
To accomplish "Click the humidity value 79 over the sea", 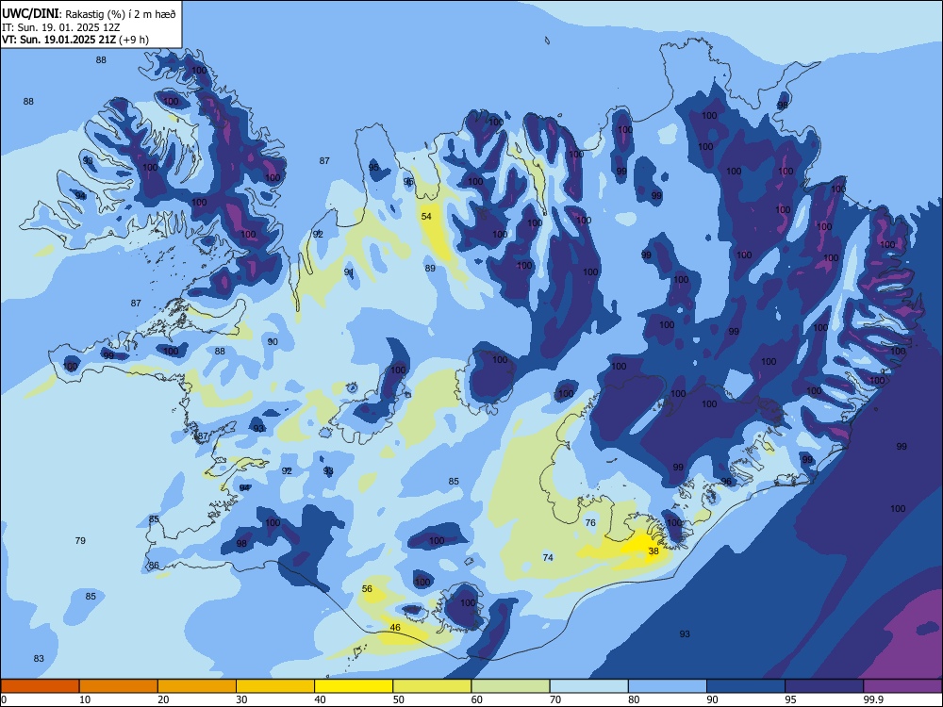I will pyautogui.click(x=80, y=541).
